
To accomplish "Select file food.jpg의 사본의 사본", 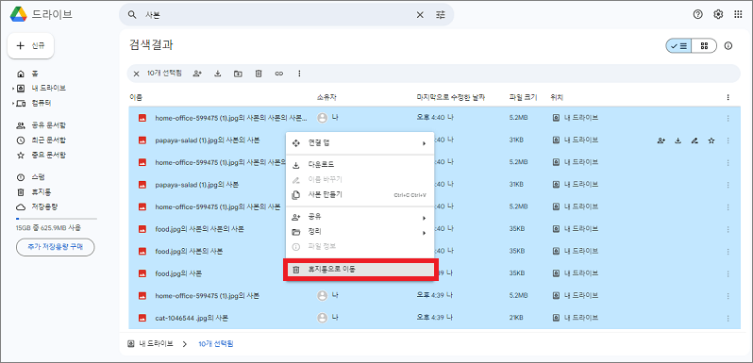I will tap(189, 251).
